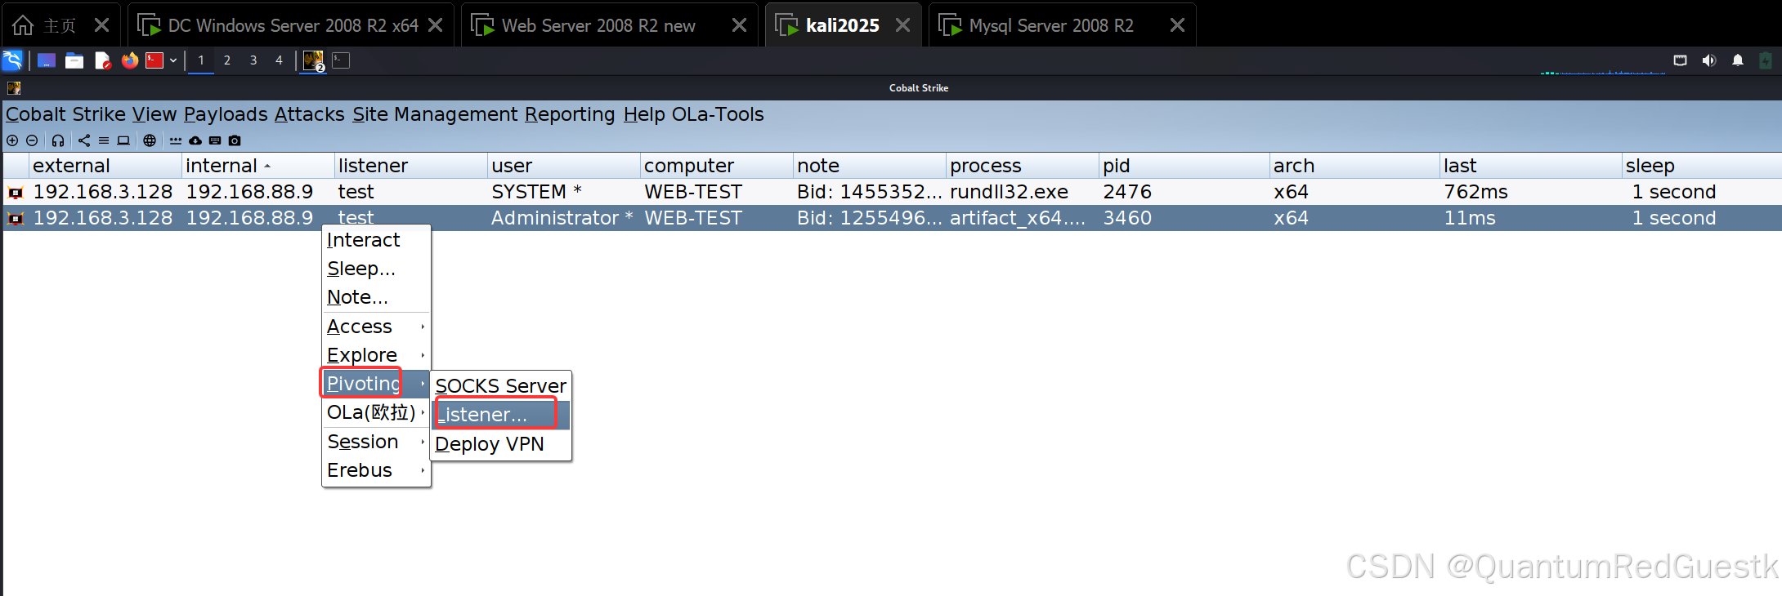The width and height of the screenshot is (1782, 596).
Task: Expand the terminal launcher dropdown arrow
Action: pyautogui.click(x=173, y=60)
